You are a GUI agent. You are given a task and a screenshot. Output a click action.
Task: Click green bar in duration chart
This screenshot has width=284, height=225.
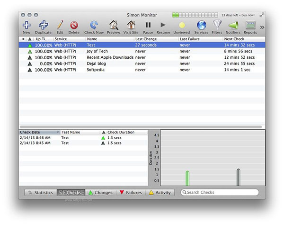click(x=187, y=178)
